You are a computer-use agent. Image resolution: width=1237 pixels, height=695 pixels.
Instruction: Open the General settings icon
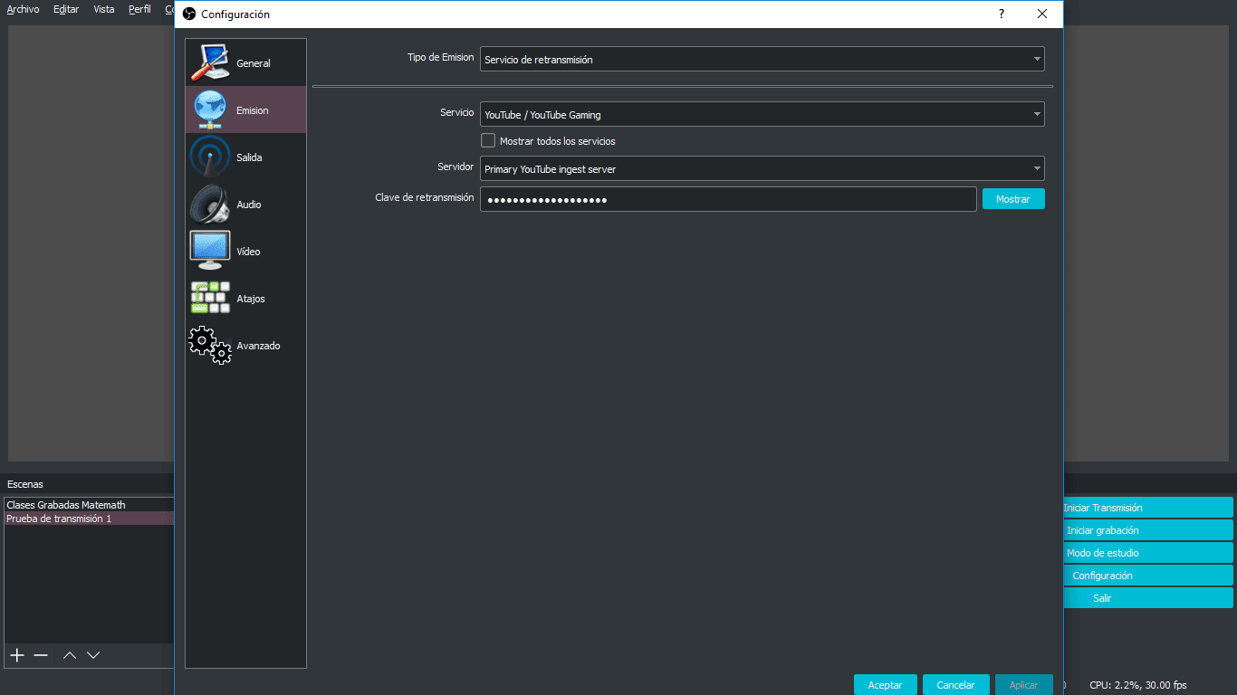(x=210, y=63)
